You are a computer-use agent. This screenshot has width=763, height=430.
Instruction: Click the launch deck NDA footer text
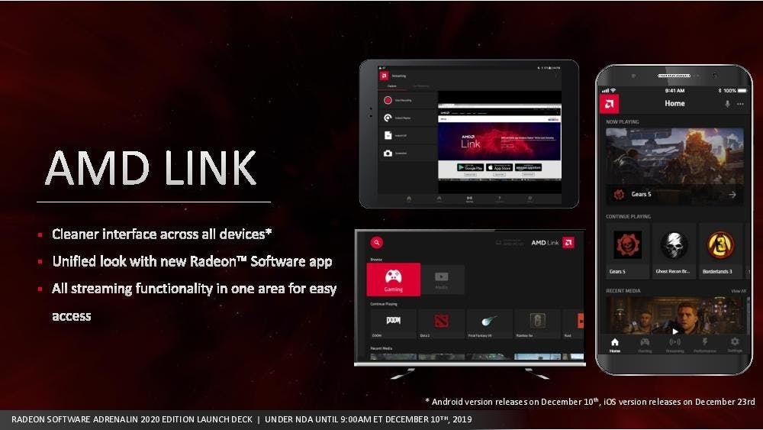point(241,419)
